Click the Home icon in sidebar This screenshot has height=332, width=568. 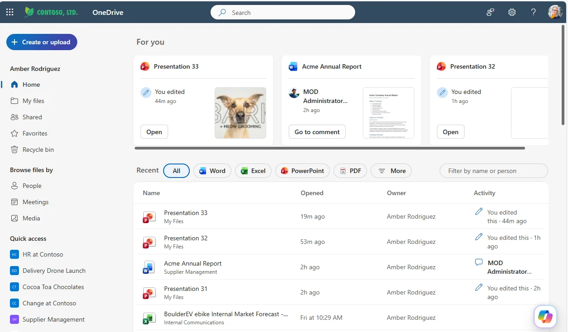(14, 84)
